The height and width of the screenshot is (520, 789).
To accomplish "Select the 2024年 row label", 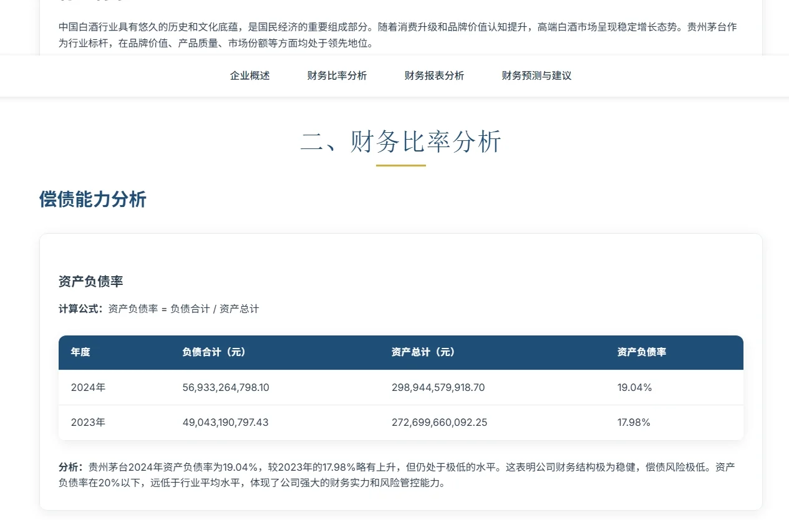I will click(88, 387).
